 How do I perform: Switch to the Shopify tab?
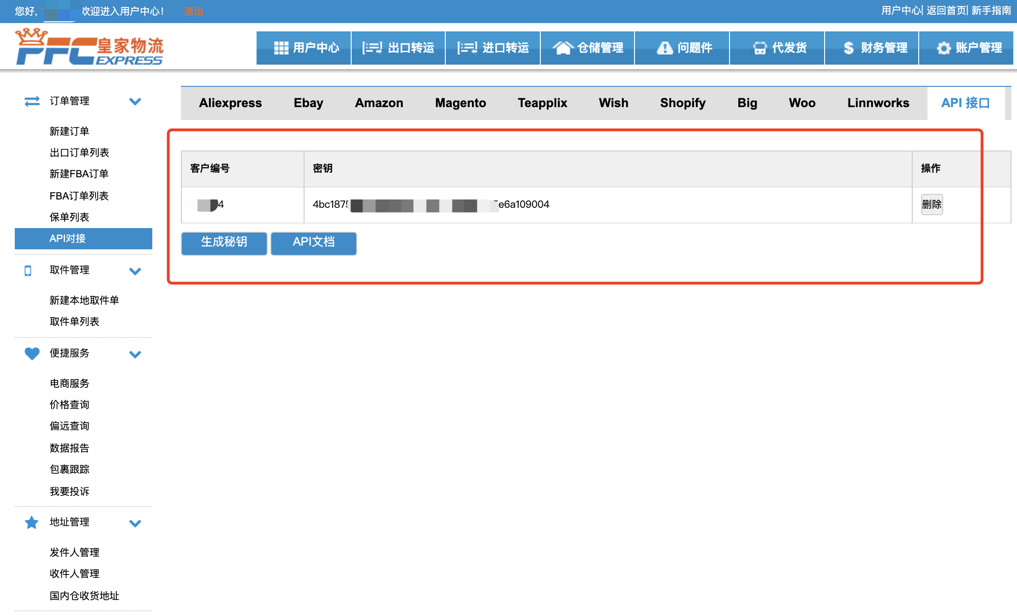[x=682, y=103]
